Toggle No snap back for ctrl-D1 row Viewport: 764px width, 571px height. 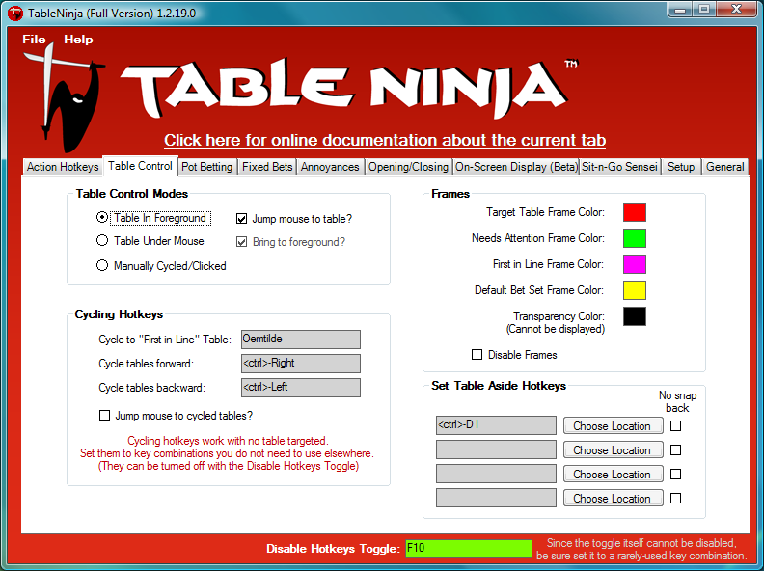[676, 425]
